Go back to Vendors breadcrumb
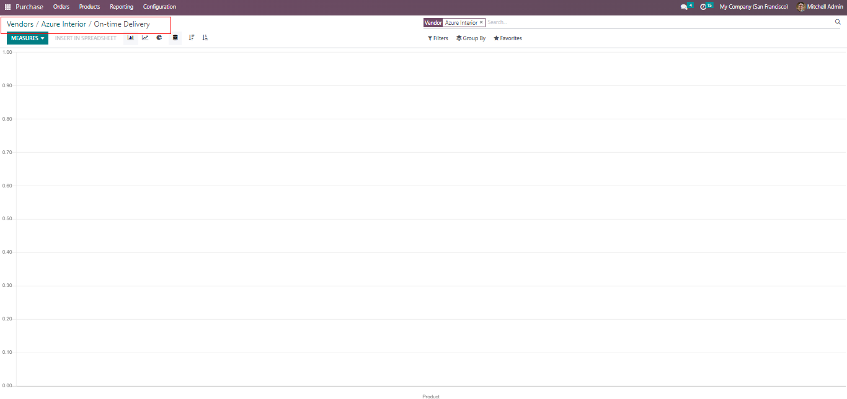 point(20,24)
